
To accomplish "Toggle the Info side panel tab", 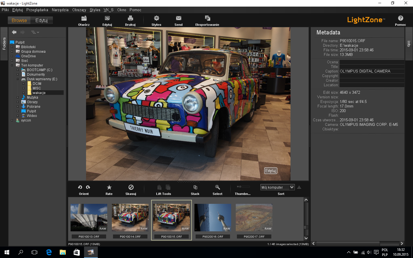I will tap(409, 44).
